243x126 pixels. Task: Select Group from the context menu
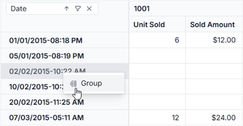pos(94,83)
